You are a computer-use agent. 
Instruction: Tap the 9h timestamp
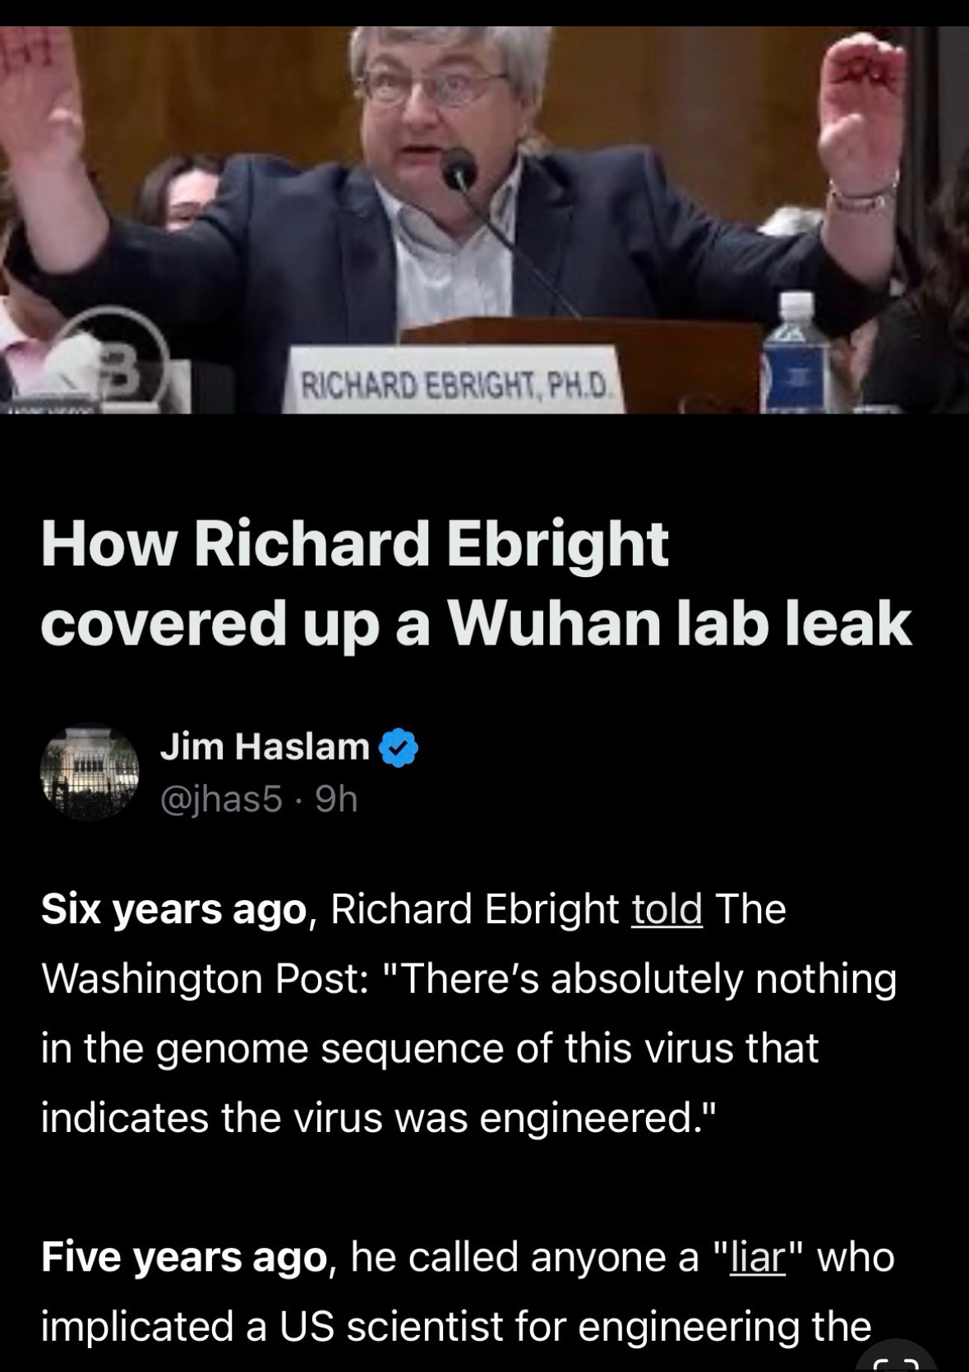click(336, 798)
